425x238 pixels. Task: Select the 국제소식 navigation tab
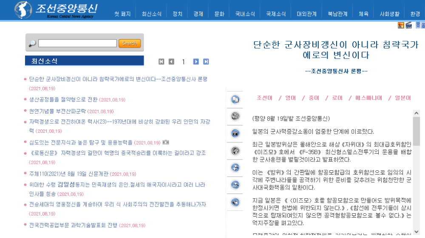click(276, 14)
